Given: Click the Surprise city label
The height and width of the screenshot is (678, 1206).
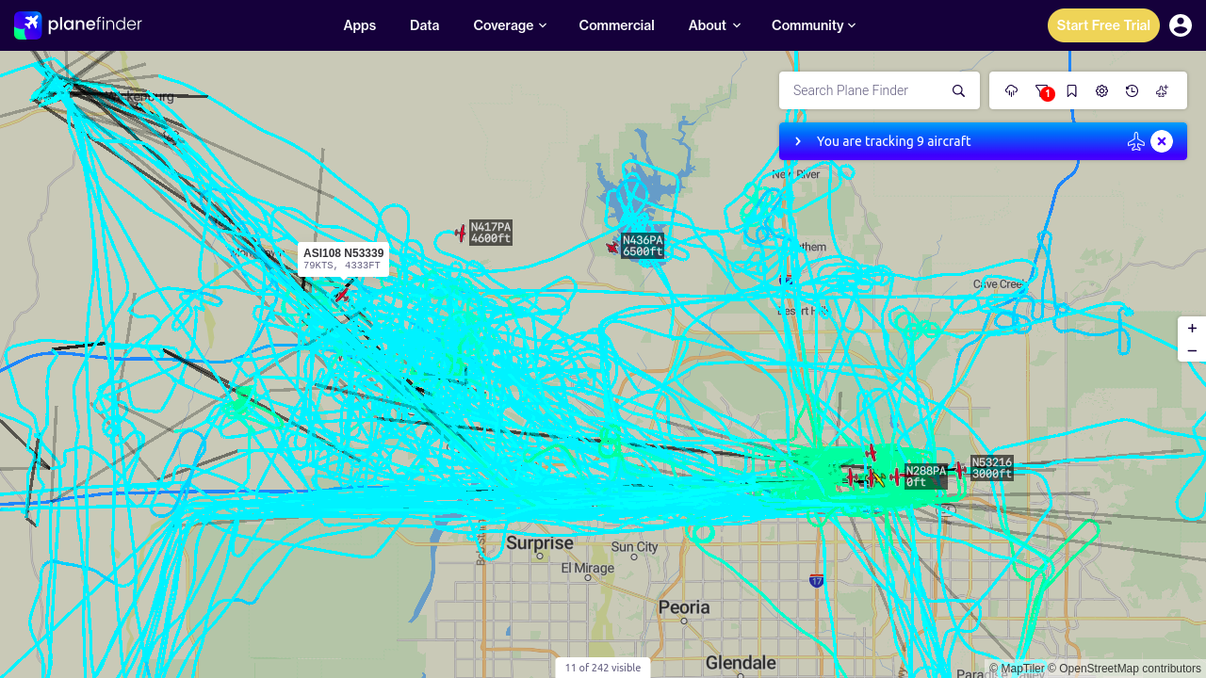Looking at the screenshot, I should point(540,543).
